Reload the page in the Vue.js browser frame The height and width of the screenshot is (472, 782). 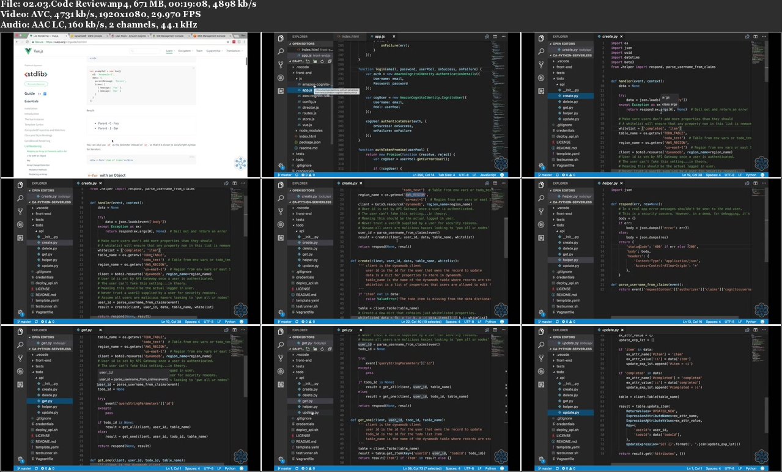[x=27, y=42]
